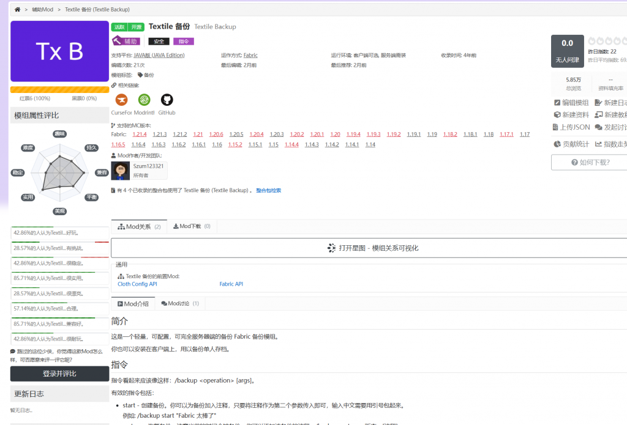Click the Szum123321 author avatar
This screenshot has height=425, width=627.
[x=121, y=171]
